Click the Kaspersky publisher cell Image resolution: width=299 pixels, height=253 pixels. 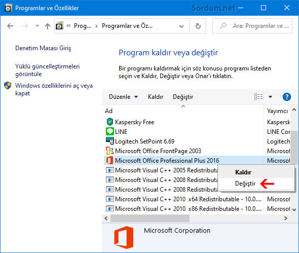click(278, 122)
